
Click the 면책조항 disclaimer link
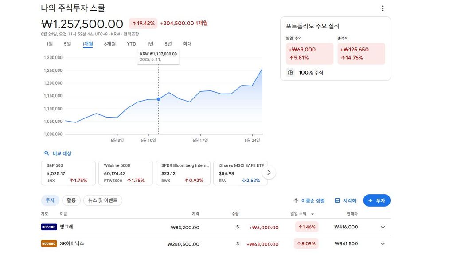point(131,34)
